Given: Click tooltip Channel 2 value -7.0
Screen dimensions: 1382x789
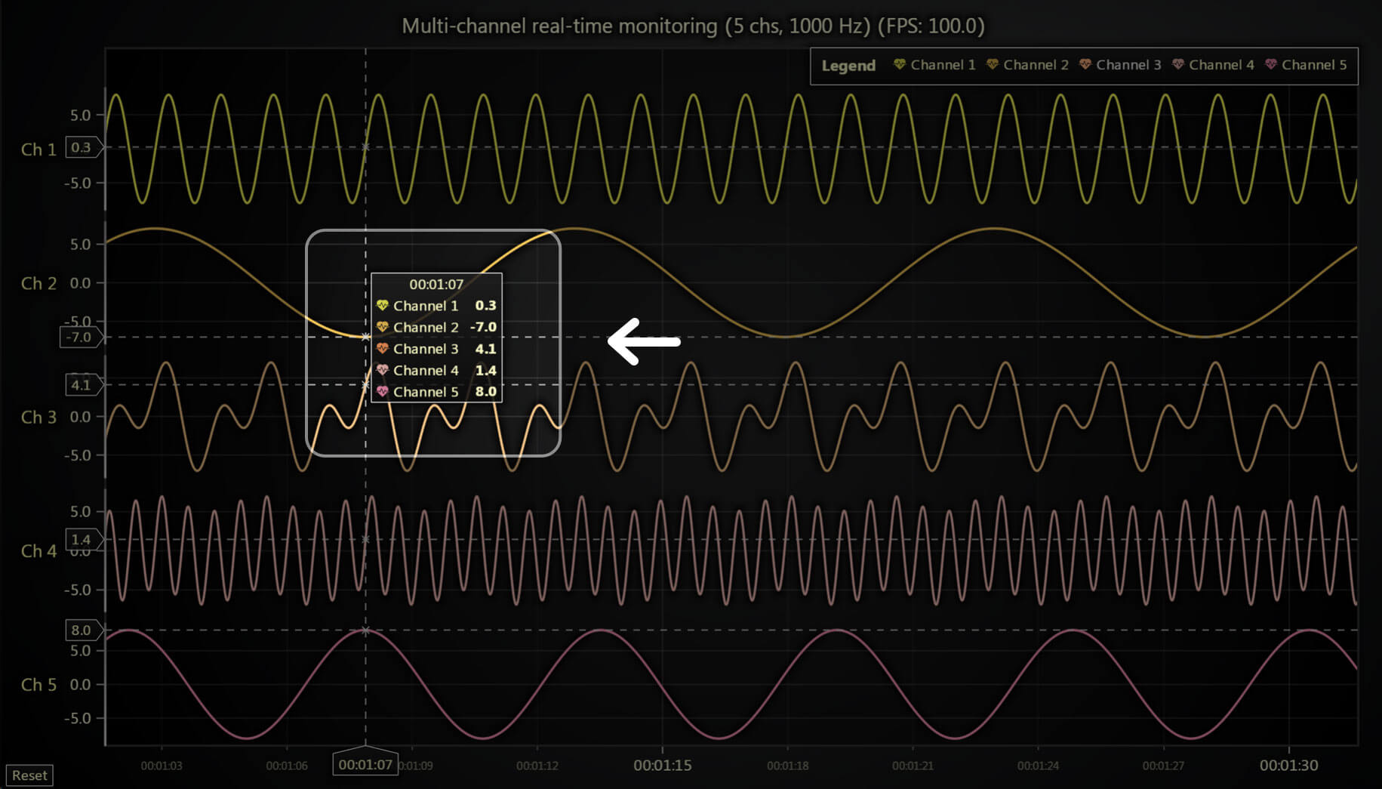Looking at the screenshot, I should pos(483,327).
